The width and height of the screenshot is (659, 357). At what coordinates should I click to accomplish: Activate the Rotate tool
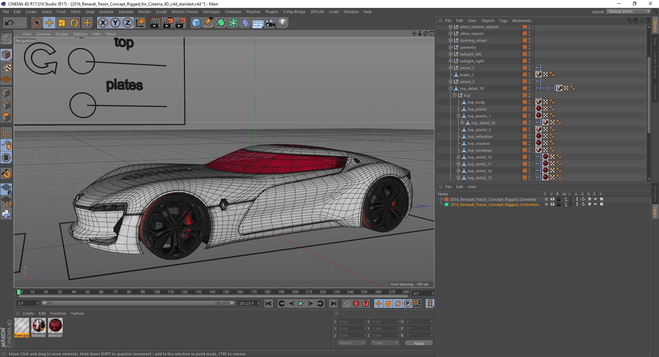pos(74,23)
